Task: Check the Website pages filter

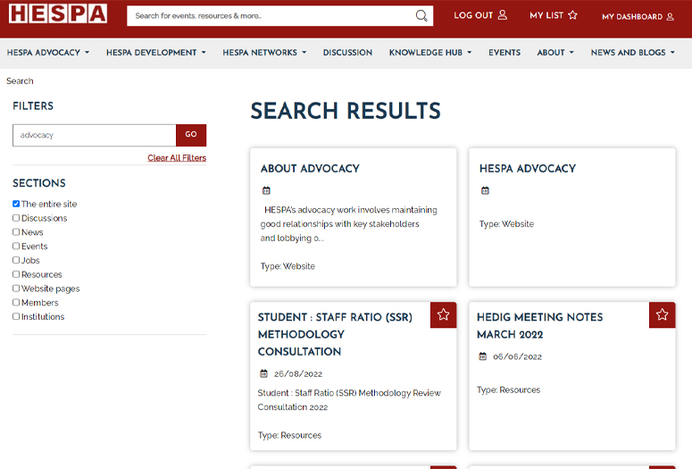Action: (x=16, y=289)
